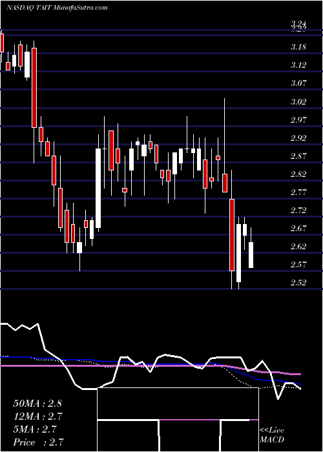Viewport: 323px width, 452px height.
Task: Click the 3.07 price axis label
Action: (x=298, y=83)
